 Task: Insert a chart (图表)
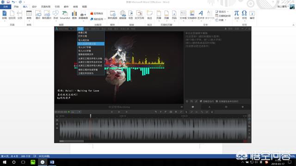coord(74,15)
